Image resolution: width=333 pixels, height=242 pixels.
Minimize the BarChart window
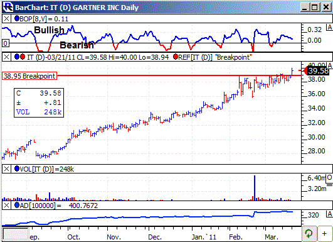pyautogui.click(x=305, y=8)
